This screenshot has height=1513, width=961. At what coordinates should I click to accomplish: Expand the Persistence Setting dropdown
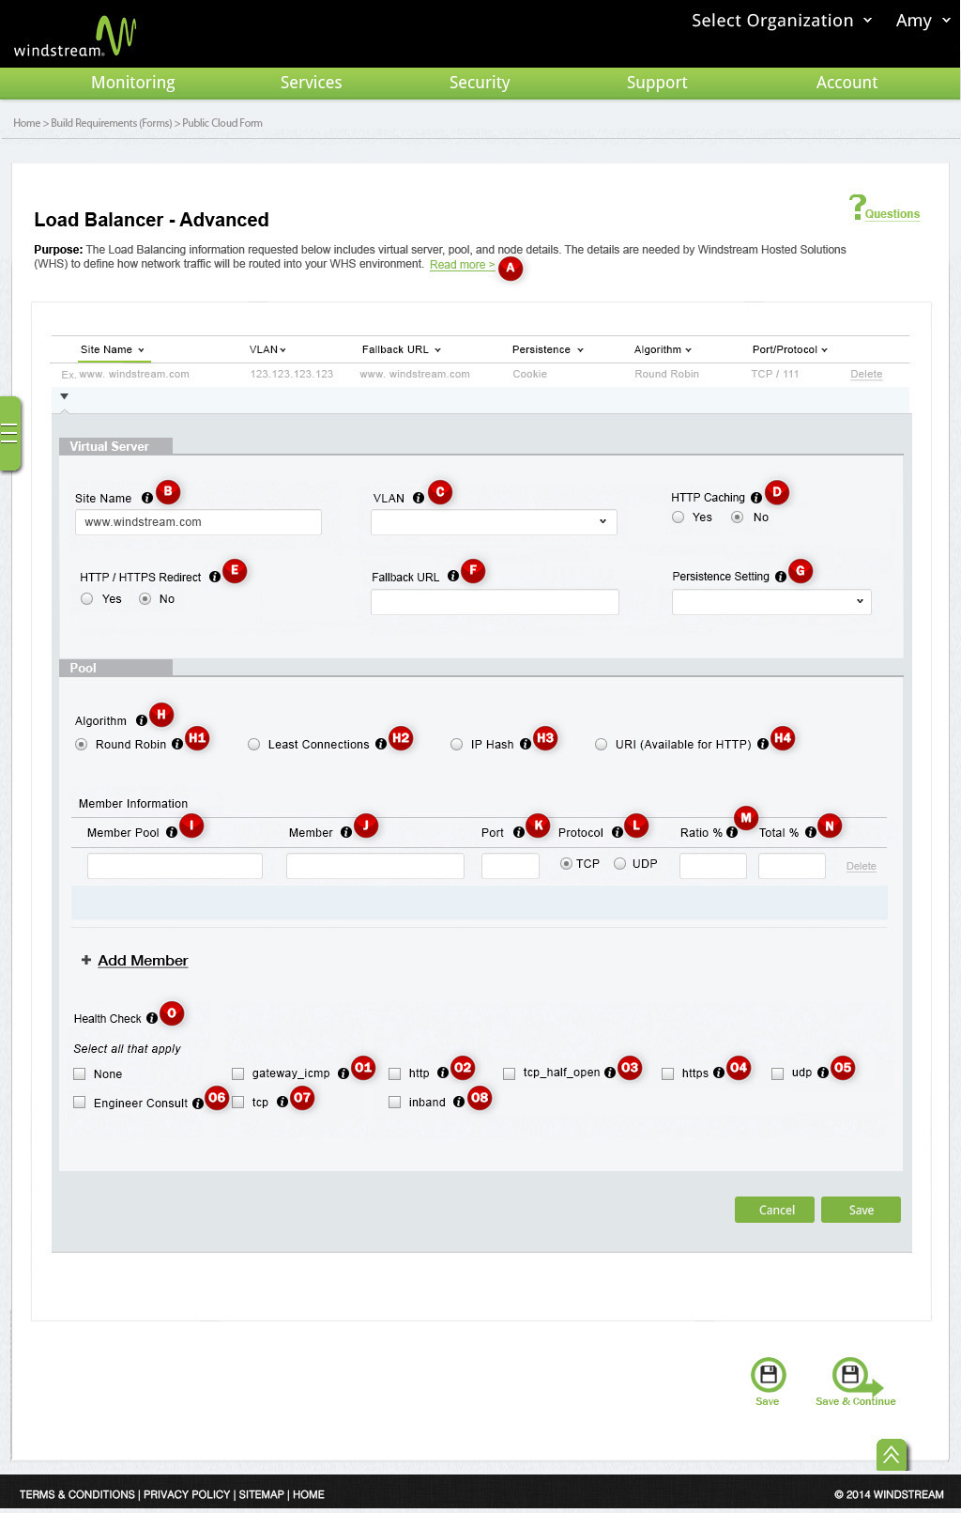pyautogui.click(x=771, y=601)
